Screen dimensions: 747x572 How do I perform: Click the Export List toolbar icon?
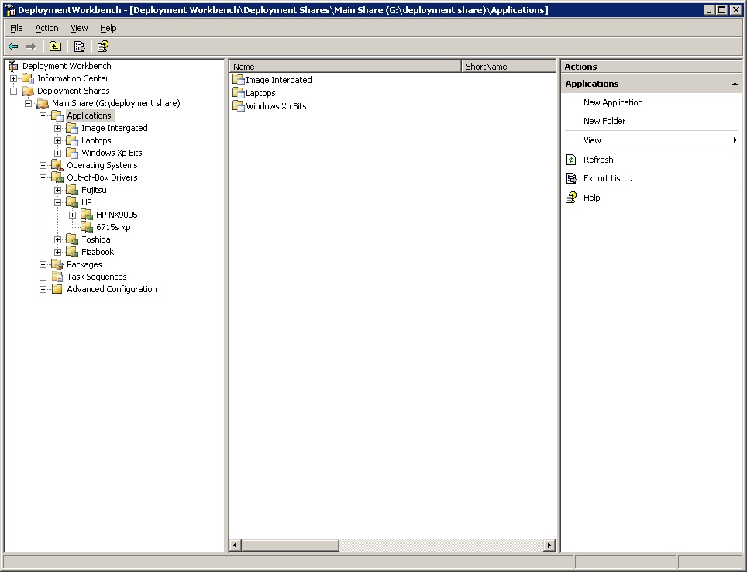click(79, 46)
